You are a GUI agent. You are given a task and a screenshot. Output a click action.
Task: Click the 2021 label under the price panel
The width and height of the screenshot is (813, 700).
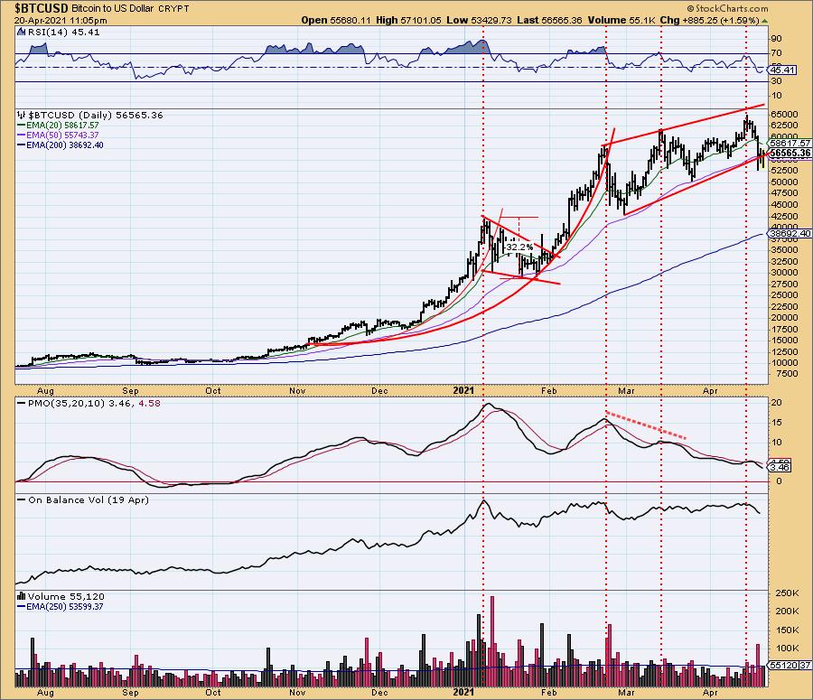(463, 390)
